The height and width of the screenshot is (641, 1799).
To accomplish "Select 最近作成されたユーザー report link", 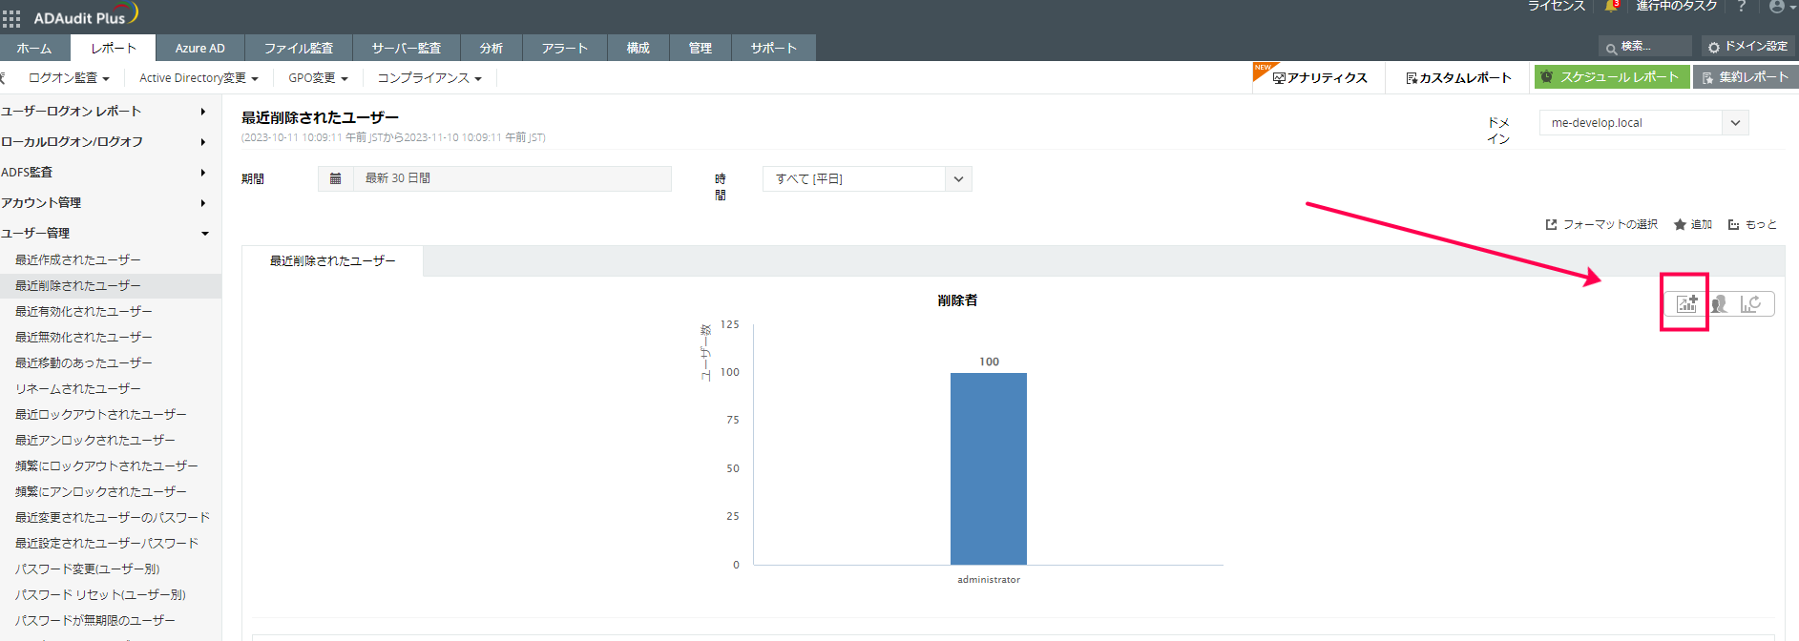I will pos(78,259).
